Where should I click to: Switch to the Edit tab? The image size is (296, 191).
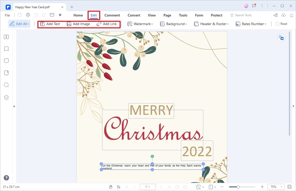pyautogui.click(x=94, y=15)
